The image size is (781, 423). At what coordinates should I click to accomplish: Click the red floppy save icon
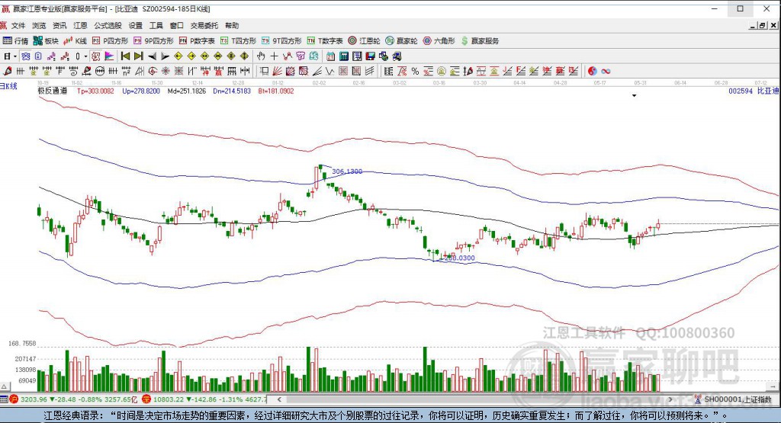point(370,56)
